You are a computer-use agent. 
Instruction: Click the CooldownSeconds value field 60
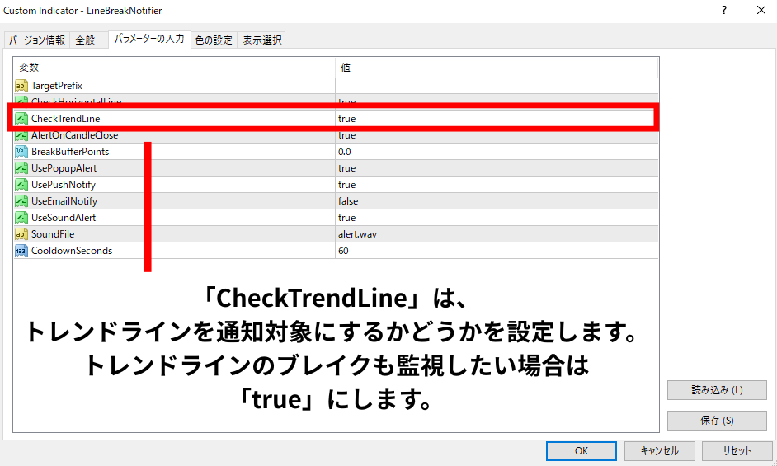[495, 251]
